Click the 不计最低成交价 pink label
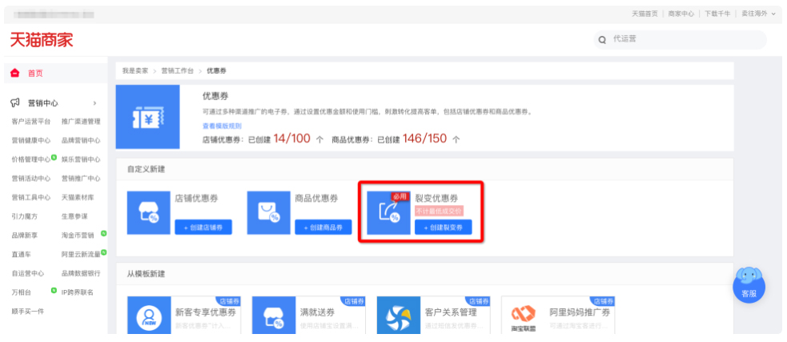The width and height of the screenshot is (787, 342). tap(440, 211)
